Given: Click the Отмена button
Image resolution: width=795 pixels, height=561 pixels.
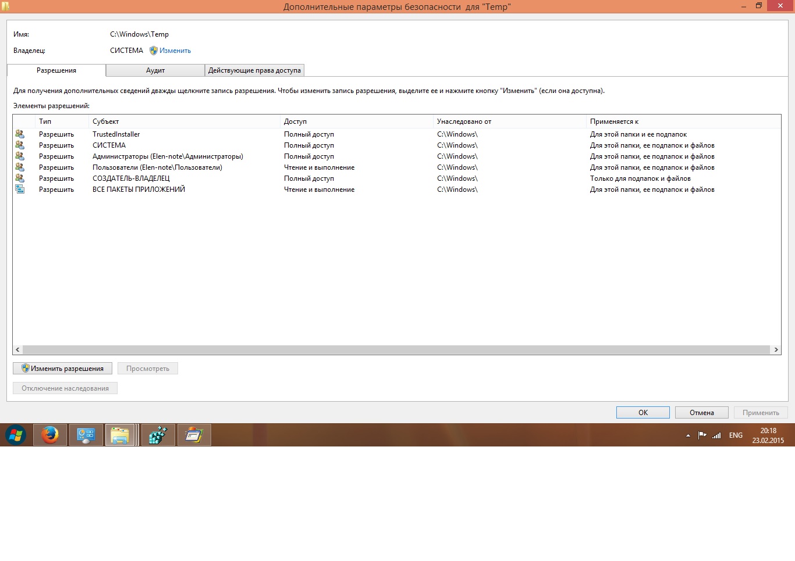Looking at the screenshot, I should point(701,413).
